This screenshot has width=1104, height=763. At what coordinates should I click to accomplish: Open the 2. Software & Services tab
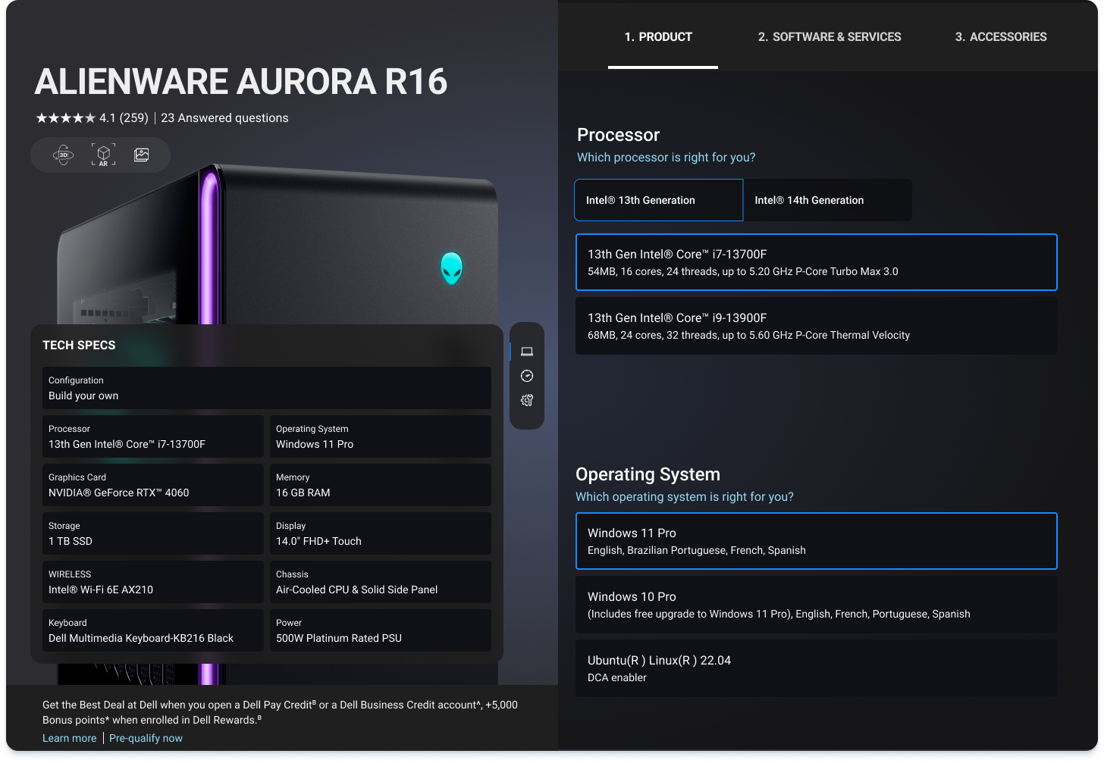(x=830, y=37)
